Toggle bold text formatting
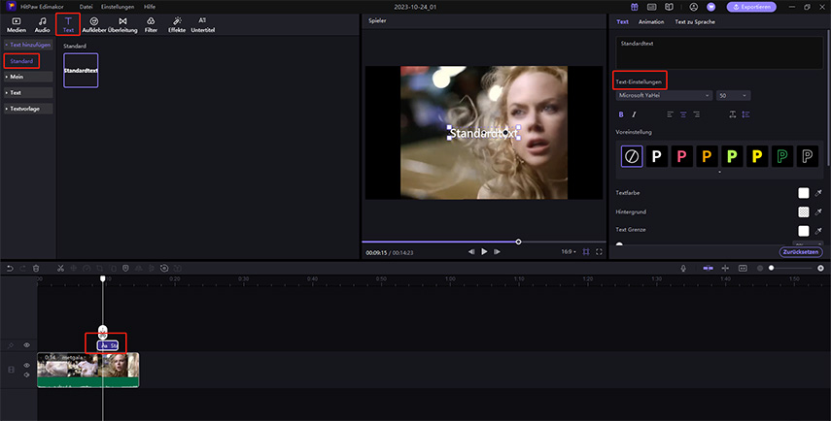This screenshot has height=421, width=831. (621, 114)
